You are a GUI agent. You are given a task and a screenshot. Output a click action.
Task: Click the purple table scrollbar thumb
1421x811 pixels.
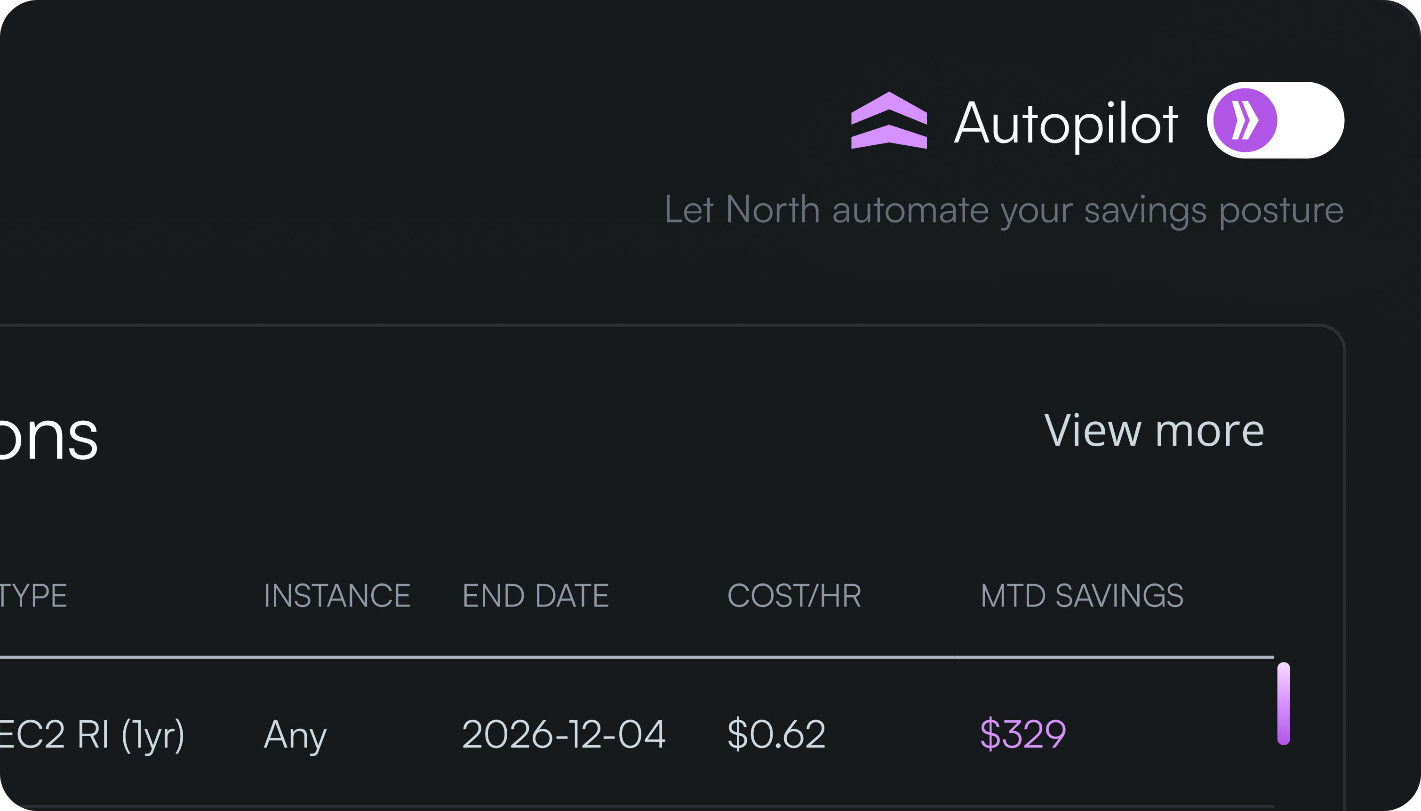pos(1283,703)
